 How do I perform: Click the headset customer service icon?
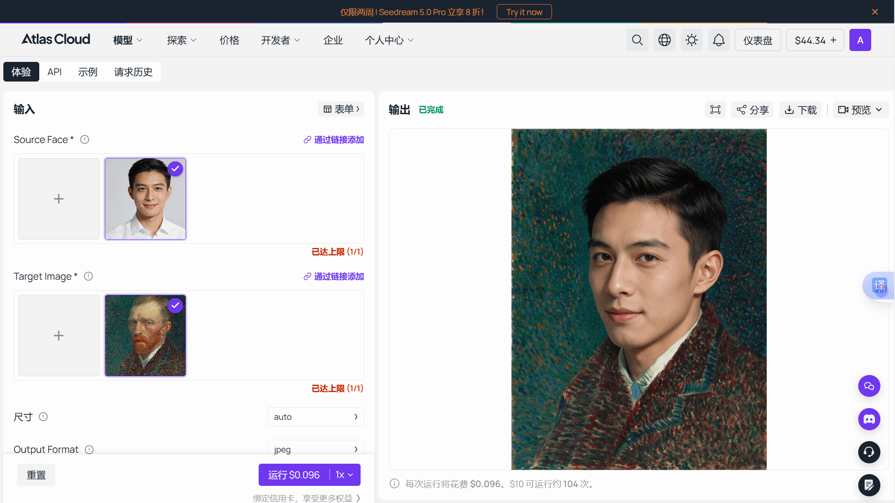pyautogui.click(x=869, y=452)
